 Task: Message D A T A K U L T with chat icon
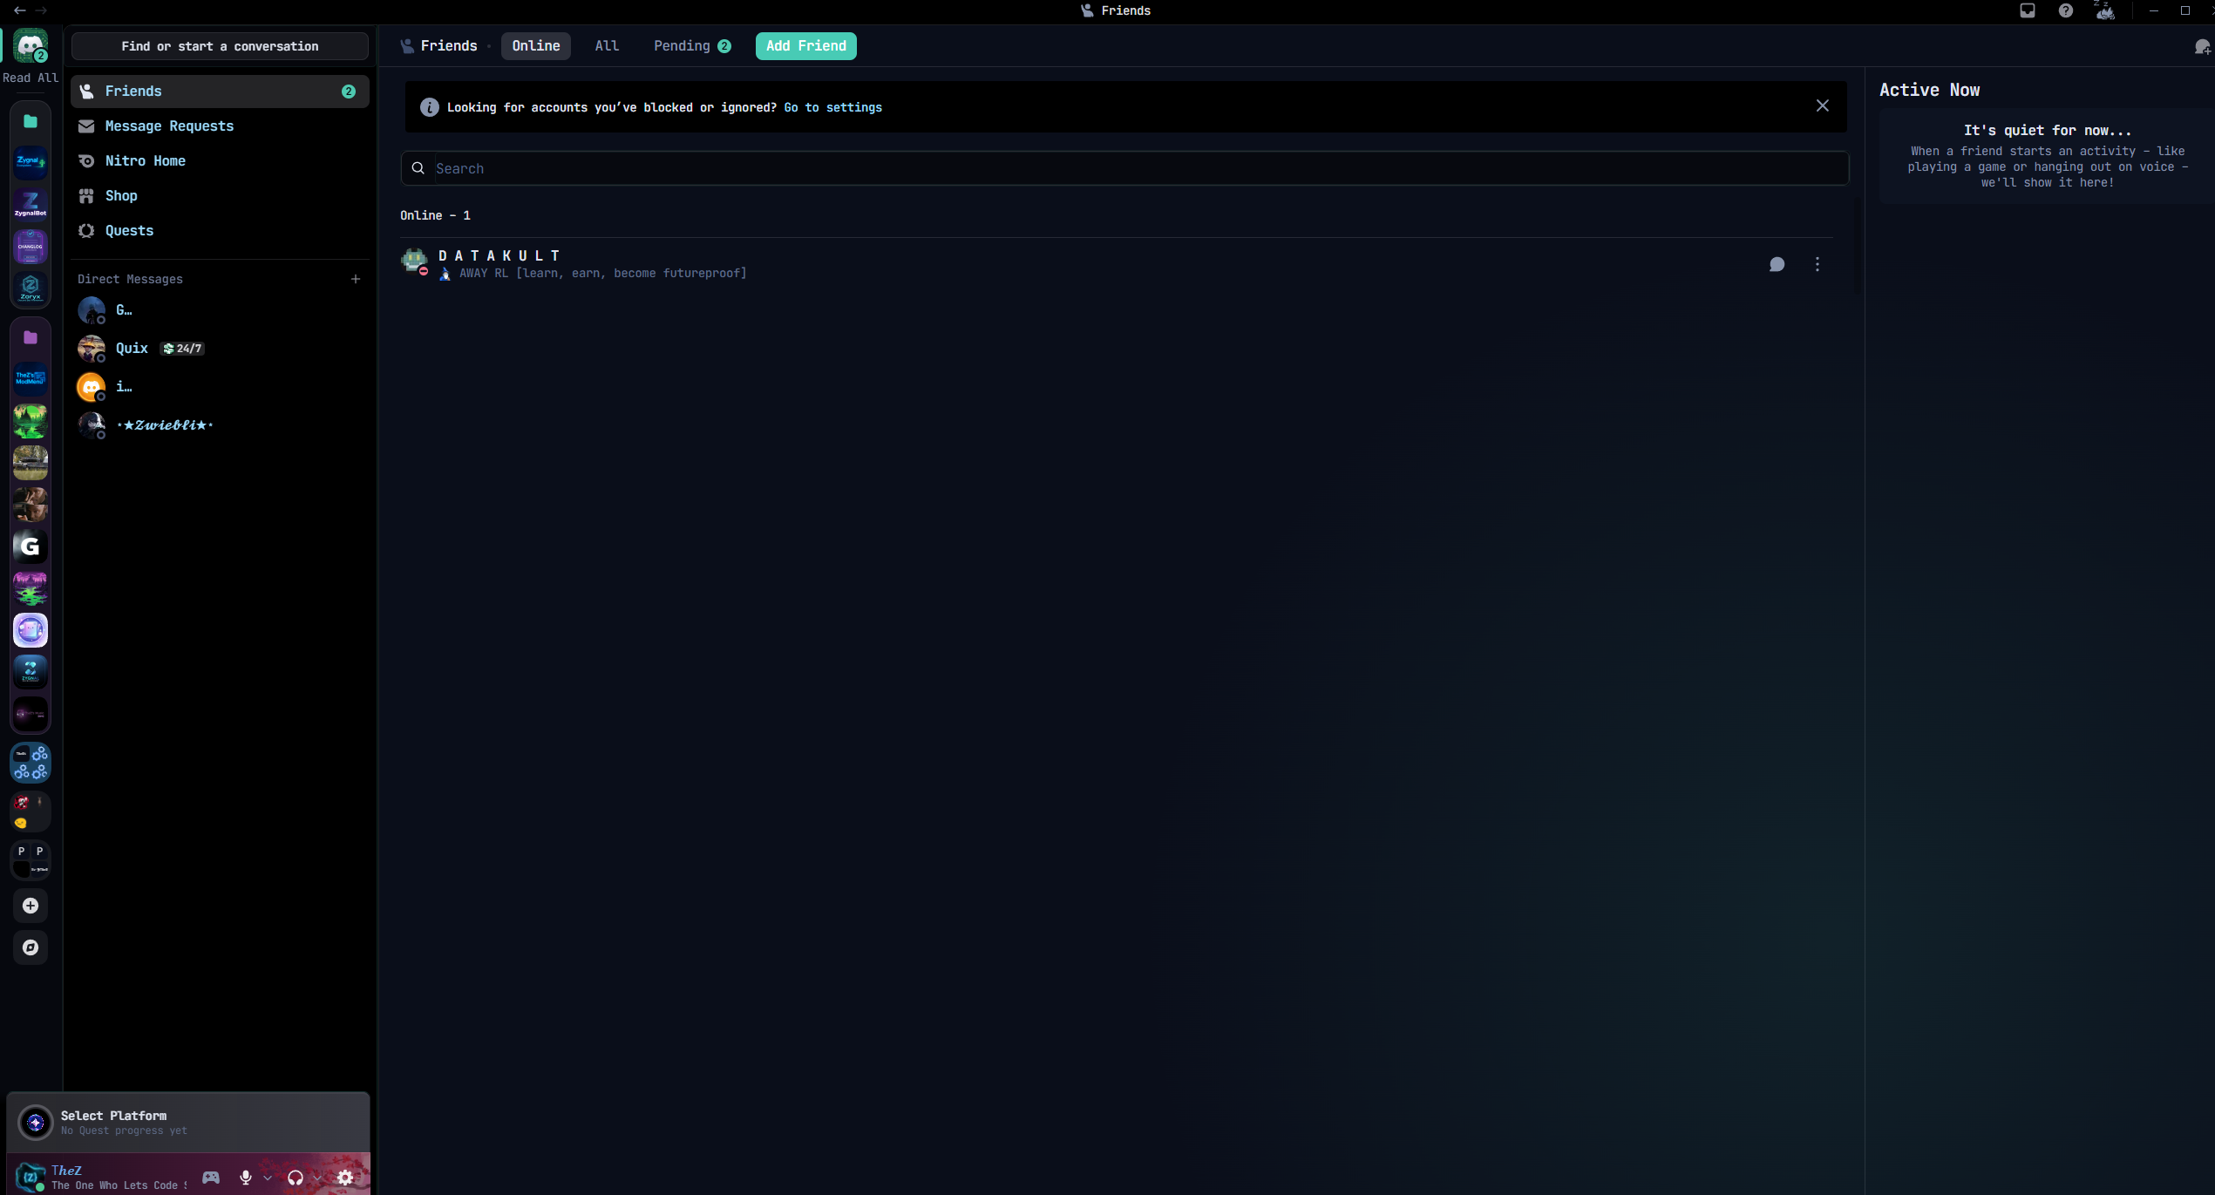pos(1777,264)
